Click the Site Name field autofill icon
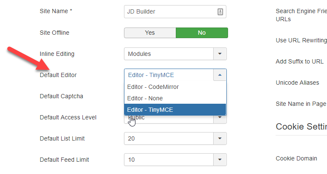Image resolution: width=327 pixels, height=174 pixels. pyautogui.click(x=220, y=11)
